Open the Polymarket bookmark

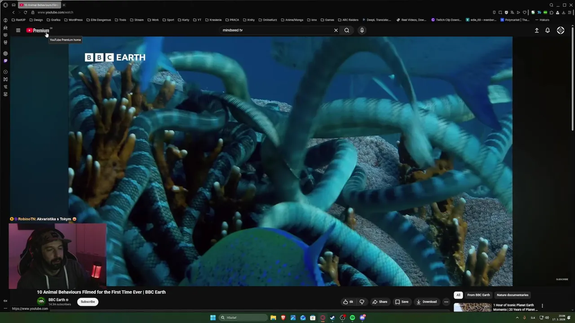(515, 20)
